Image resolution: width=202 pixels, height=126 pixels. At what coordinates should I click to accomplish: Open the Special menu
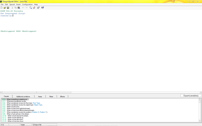click(x=12, y=4)
